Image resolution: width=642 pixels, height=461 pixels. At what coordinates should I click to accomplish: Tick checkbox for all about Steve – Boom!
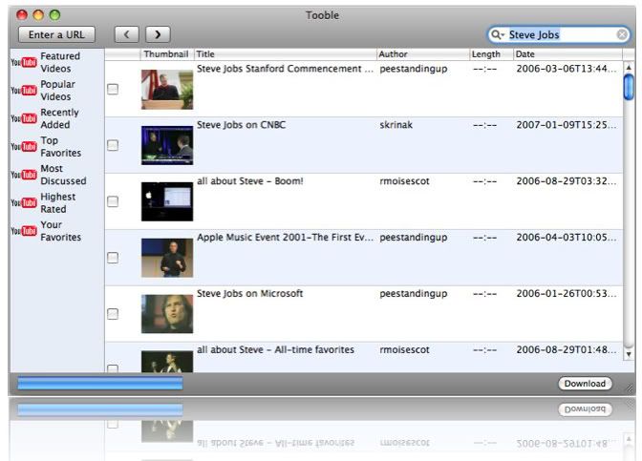tap(113, 201)
